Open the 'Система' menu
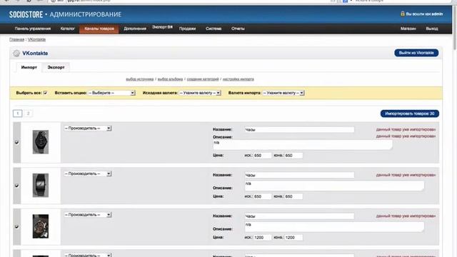457x257 pixels. click(x=214, y=29)
